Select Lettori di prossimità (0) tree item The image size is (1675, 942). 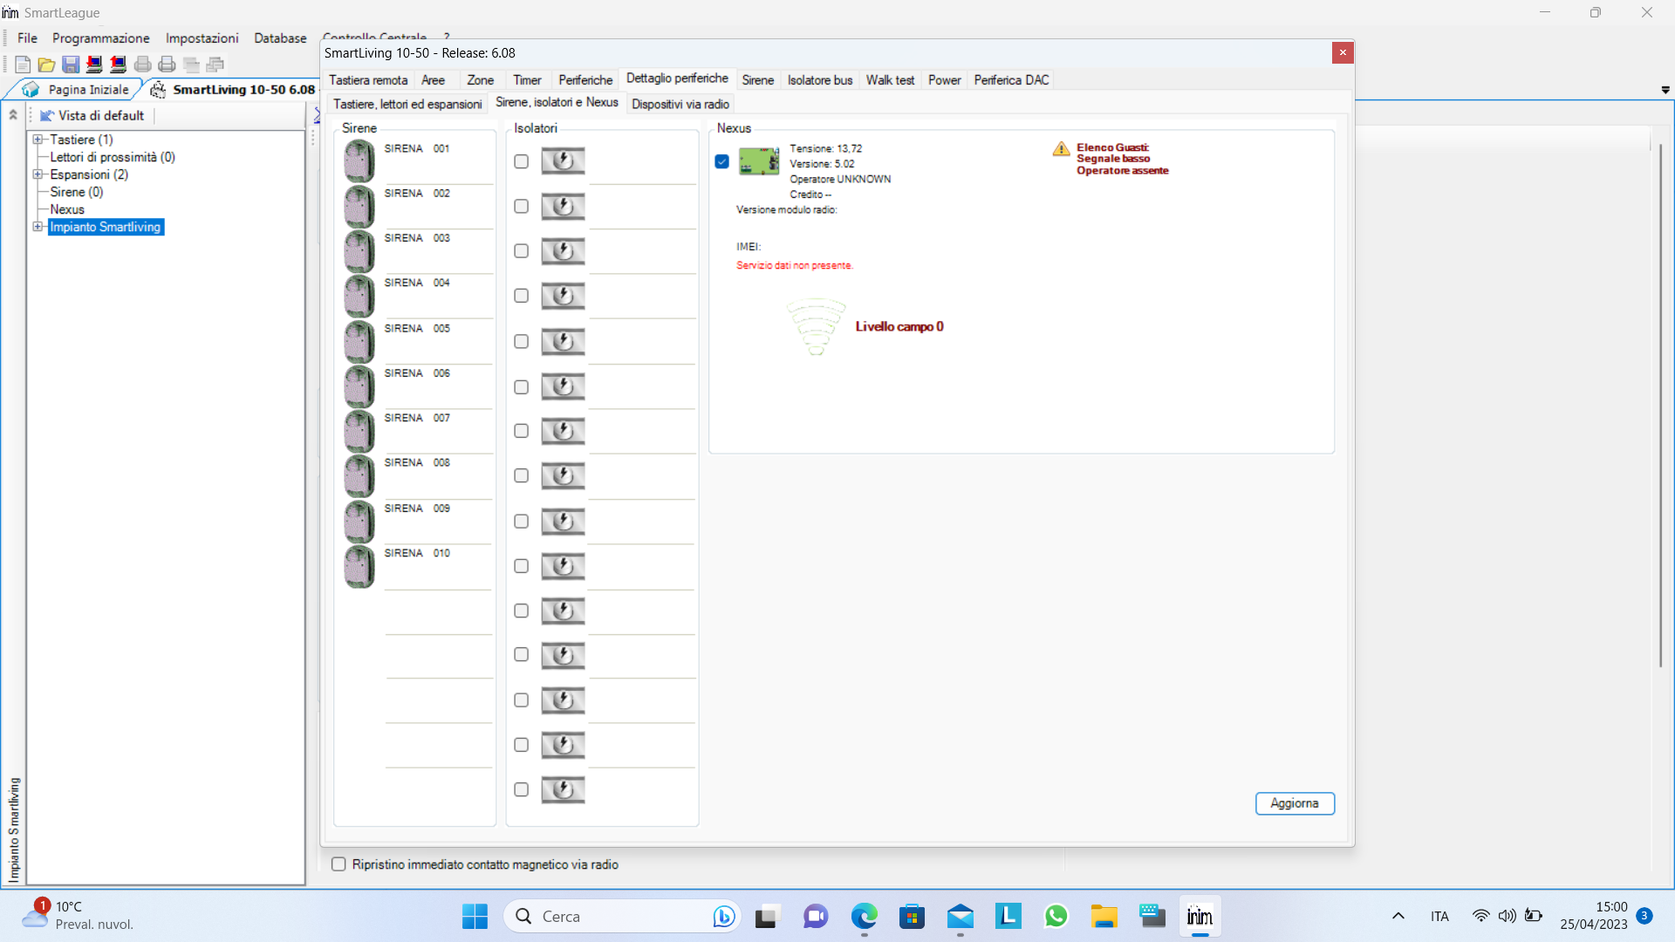tap(113, 157)
